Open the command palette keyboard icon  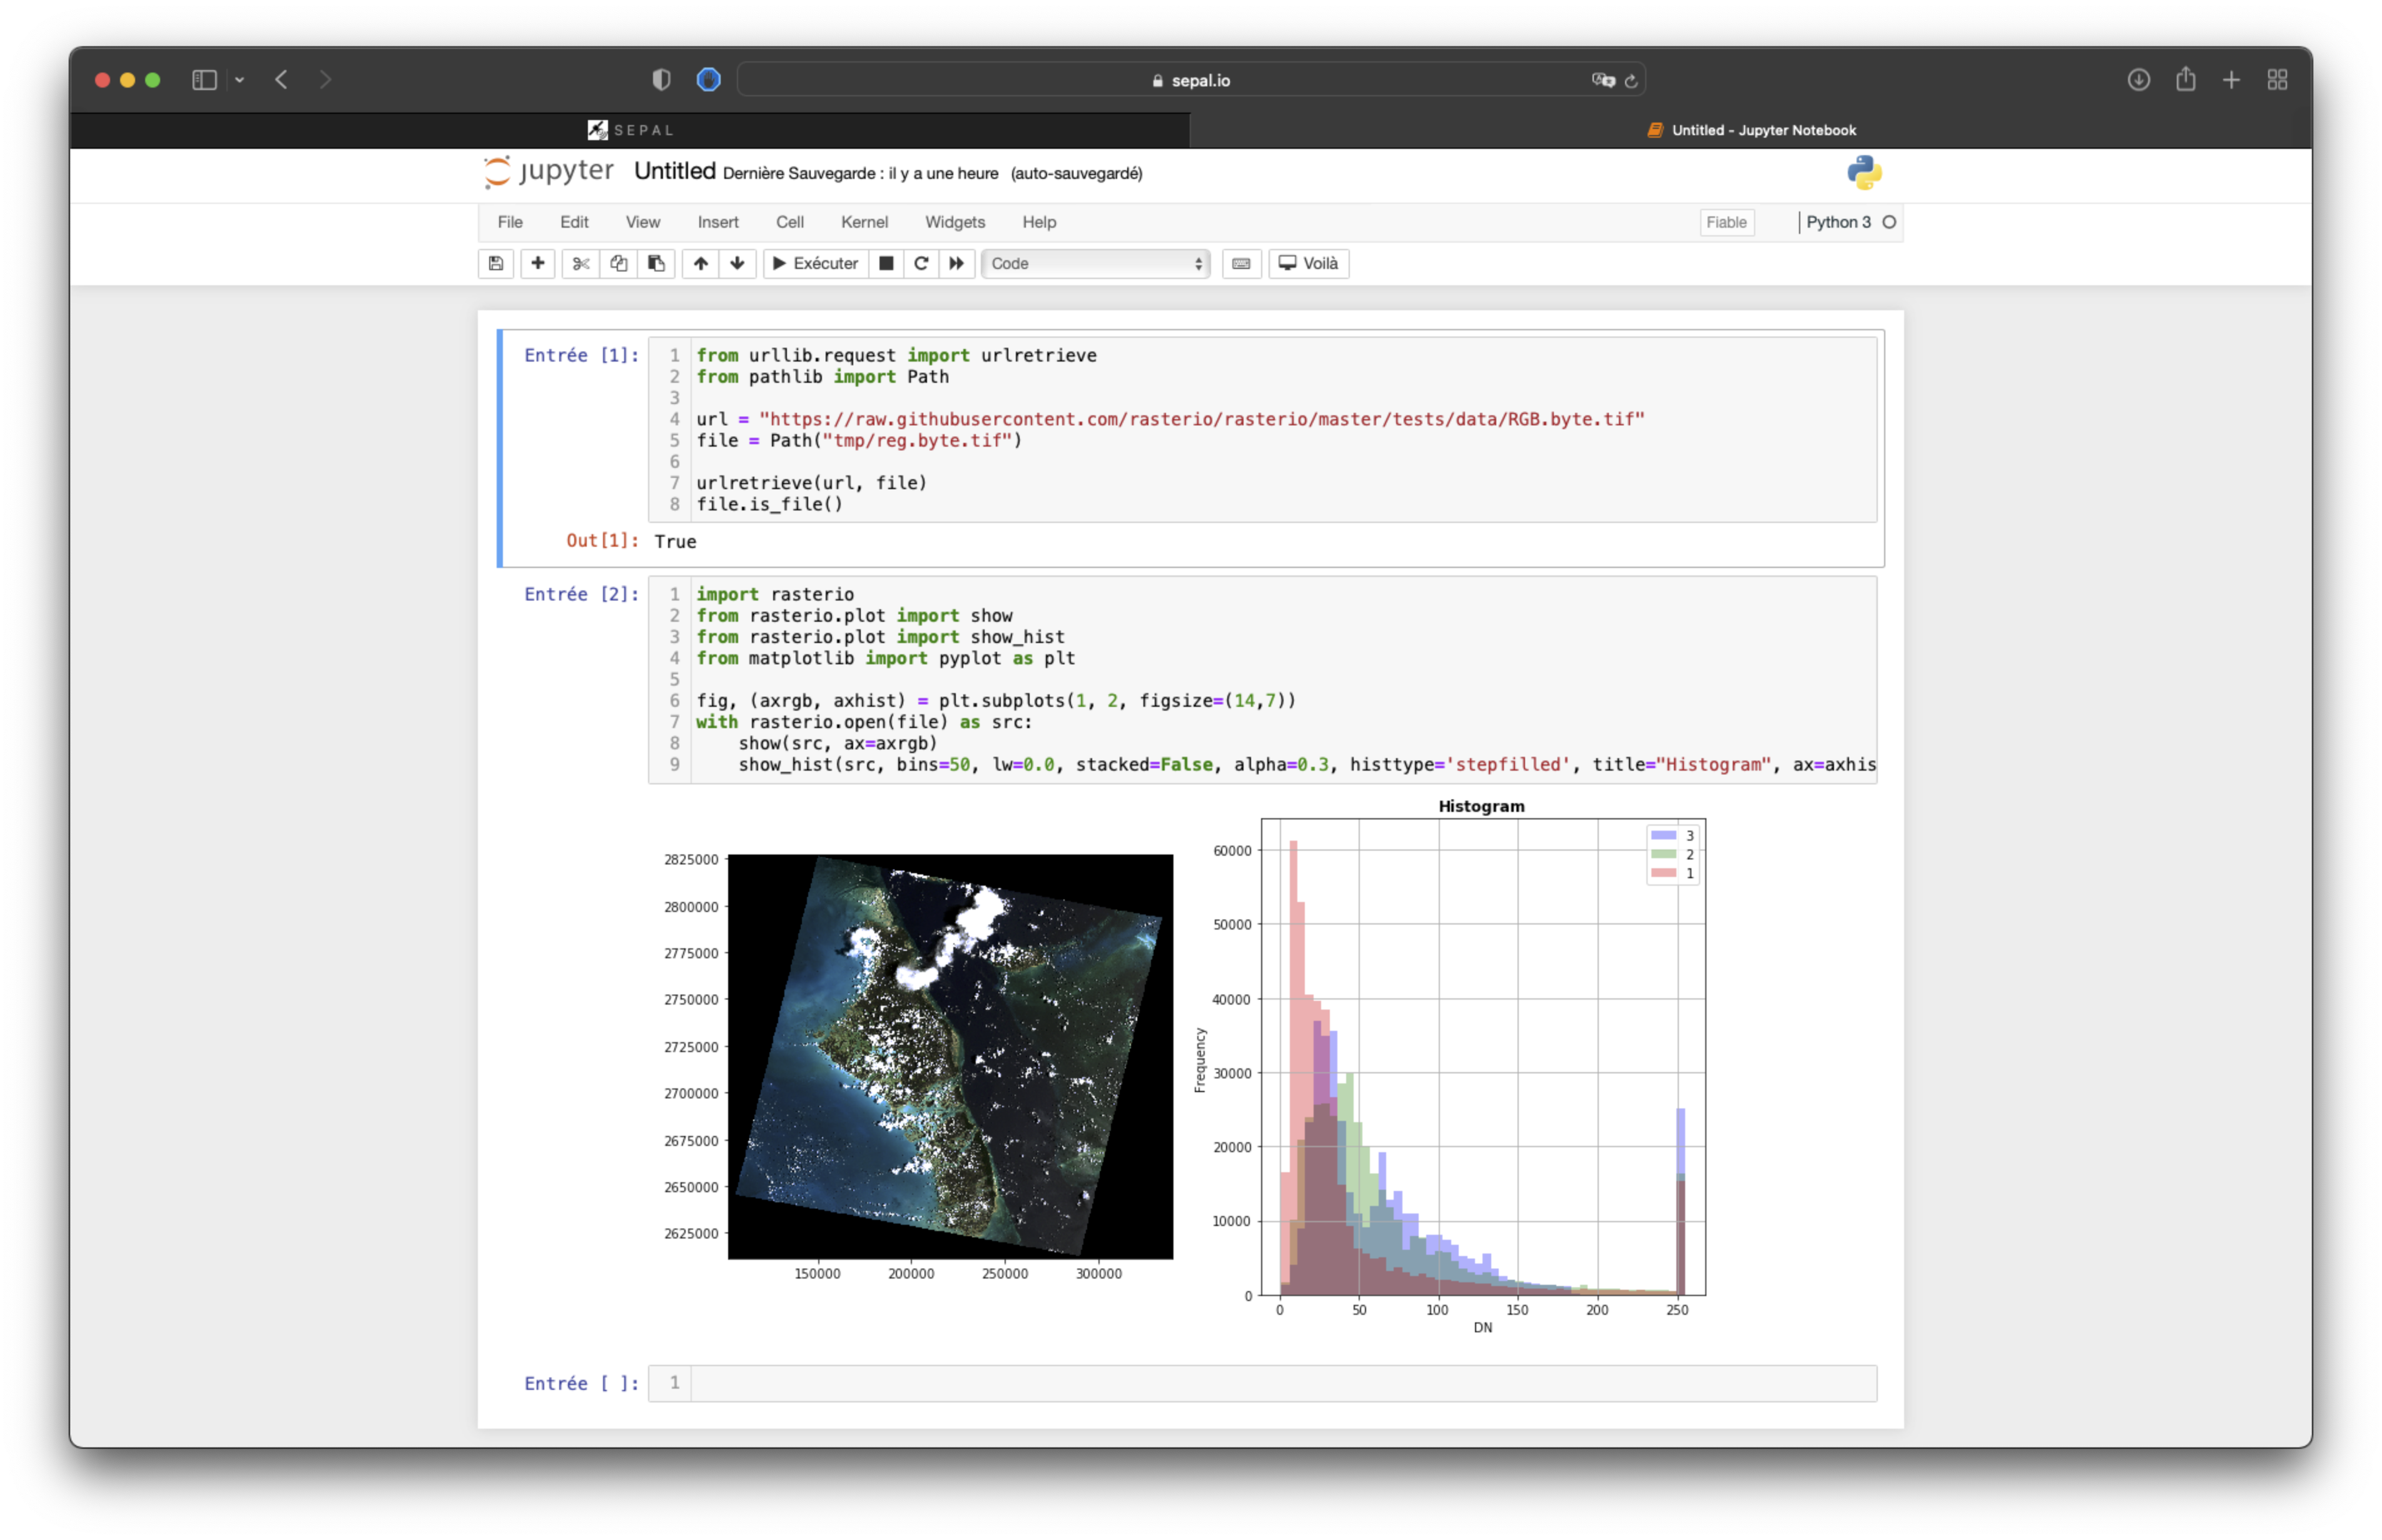point(1241,263)
